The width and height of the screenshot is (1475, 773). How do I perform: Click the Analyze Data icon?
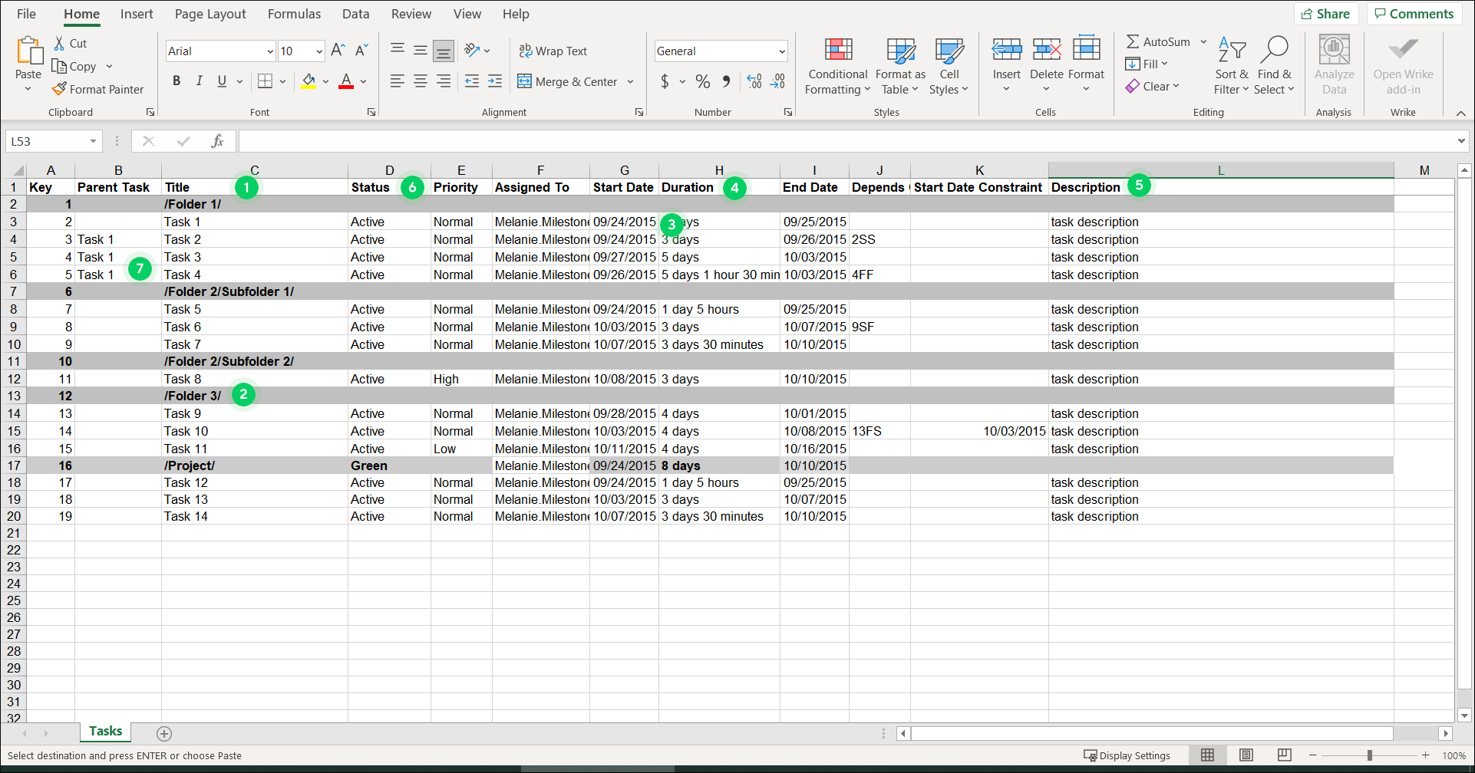1334,65
